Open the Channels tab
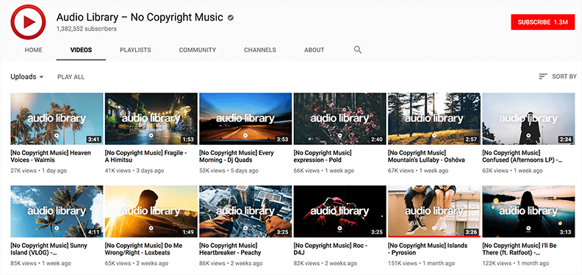This screenshot has height=275, width=582. (260, 50)
